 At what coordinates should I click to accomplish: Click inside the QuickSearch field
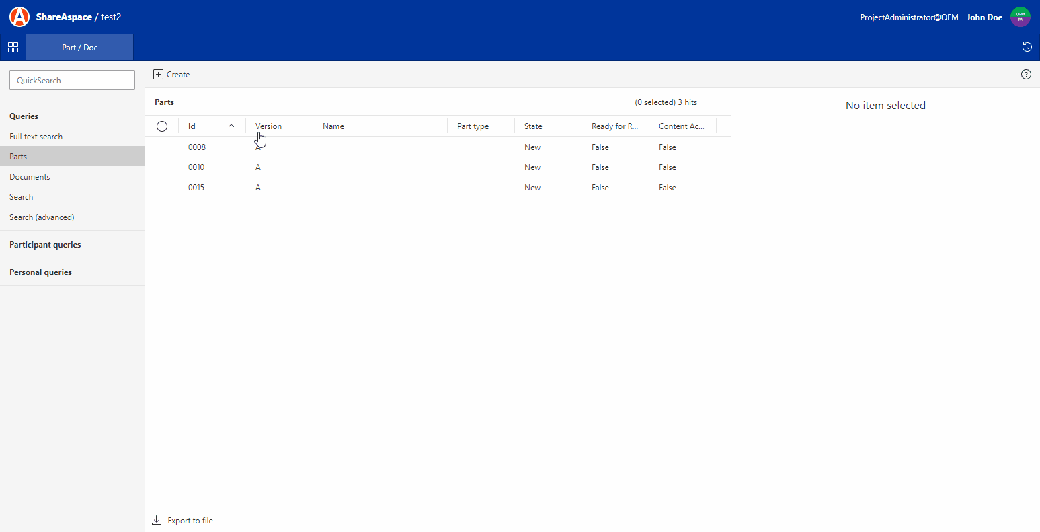click(x=72, y=79)
